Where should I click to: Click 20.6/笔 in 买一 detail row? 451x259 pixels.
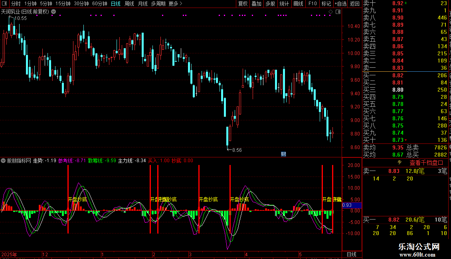(x=415, y=220)
